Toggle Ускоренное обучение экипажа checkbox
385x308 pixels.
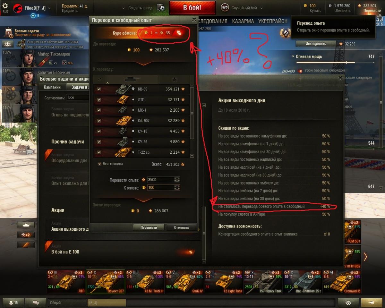tap(23, 42)
